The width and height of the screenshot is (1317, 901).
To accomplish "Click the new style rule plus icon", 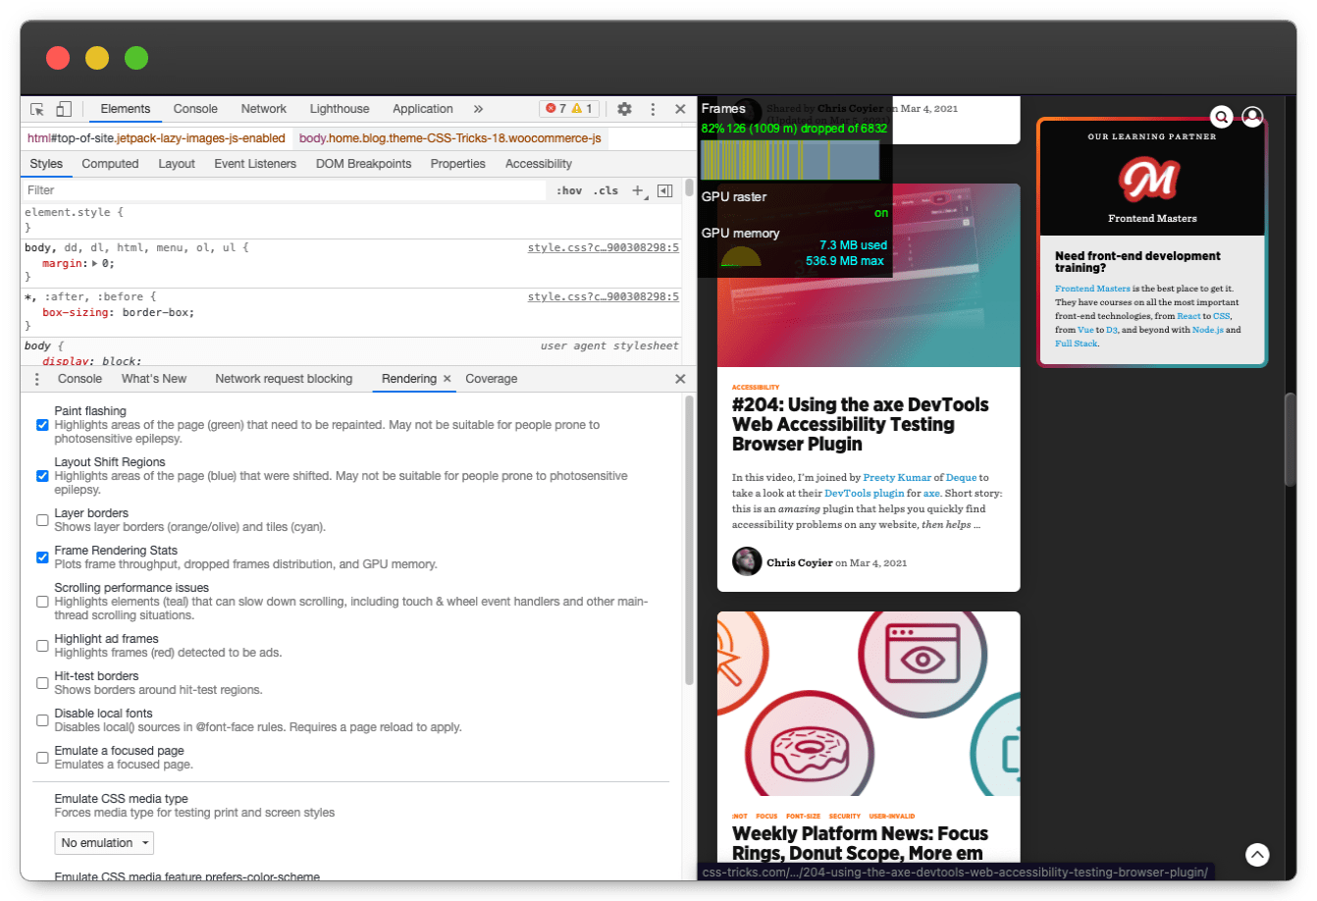I will [638, 190].
